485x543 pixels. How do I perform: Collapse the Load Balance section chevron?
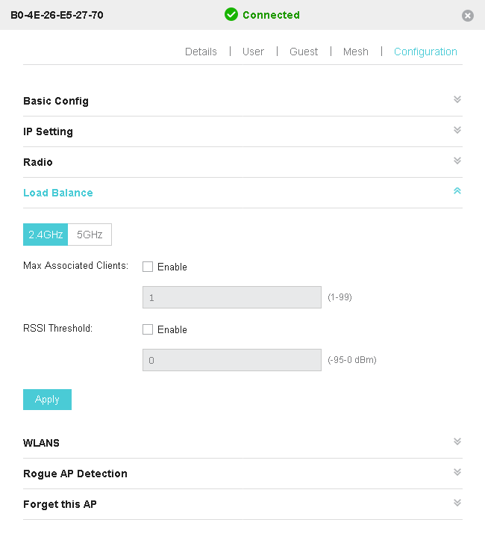pyautogui.click(x=457, y=191)
